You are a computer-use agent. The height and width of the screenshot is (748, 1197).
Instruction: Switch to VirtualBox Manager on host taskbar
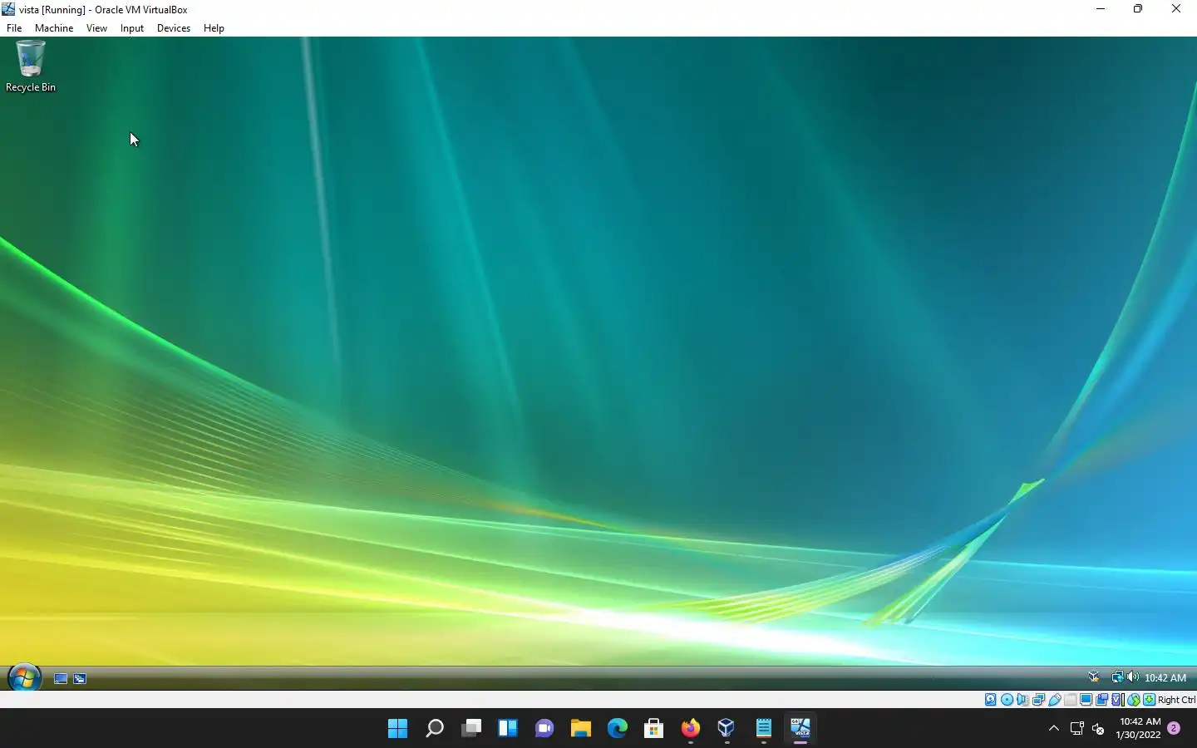coord(727,728)
